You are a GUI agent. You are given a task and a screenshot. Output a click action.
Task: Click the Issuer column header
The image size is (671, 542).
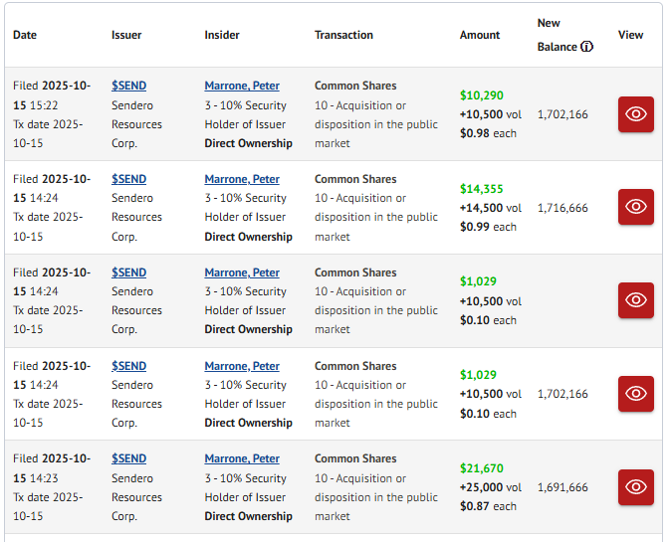coord(126,35)
